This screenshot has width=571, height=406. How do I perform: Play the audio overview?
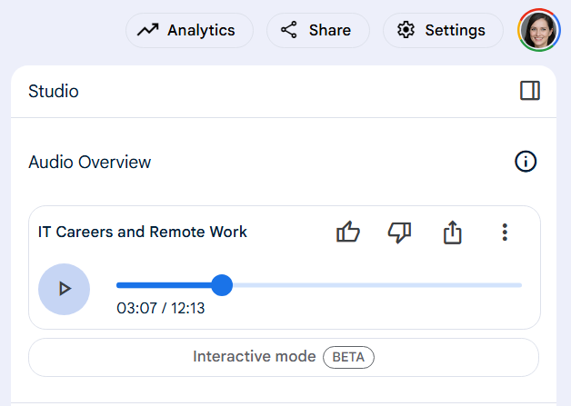tap(64, 289)
